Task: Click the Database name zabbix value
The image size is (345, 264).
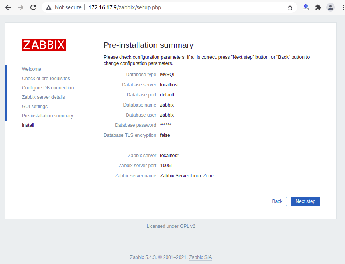Action: coord(167,105)
